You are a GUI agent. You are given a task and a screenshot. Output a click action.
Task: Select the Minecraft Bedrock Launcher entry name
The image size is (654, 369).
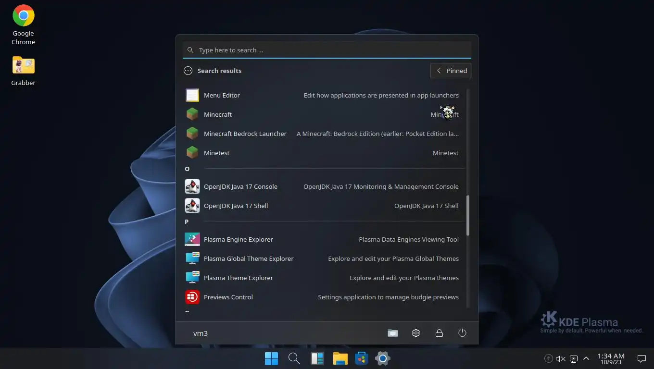[x=245, y=134]
